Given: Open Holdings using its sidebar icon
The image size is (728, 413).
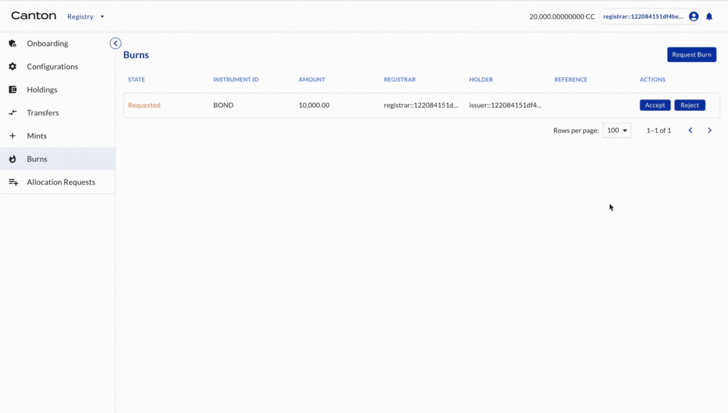Looking at the screenshot, I should [13, 90].
